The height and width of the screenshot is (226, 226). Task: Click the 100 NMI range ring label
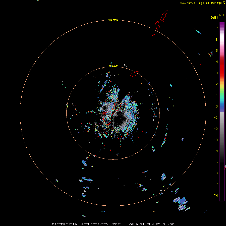pos(113,20)
